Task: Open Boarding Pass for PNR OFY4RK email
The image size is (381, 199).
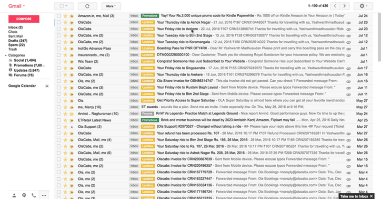Action: (182, 48)
